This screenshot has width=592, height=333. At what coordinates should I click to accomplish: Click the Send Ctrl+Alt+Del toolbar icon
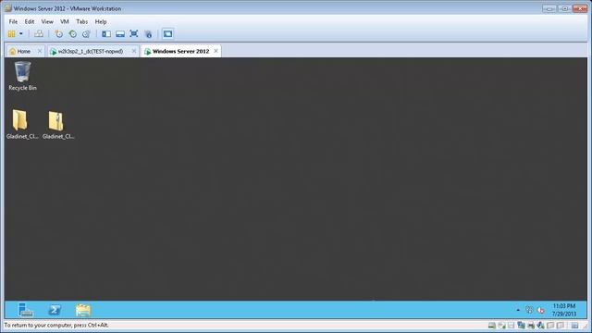39,34
